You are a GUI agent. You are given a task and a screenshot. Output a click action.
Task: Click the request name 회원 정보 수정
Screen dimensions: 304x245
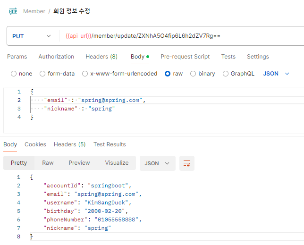click(x=72, y=11)
